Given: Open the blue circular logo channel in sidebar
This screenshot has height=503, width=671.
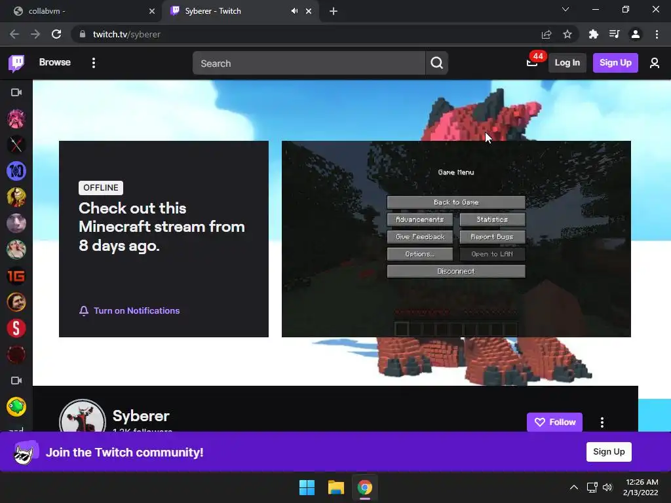Looking at the screenshot, I should 16,171.
